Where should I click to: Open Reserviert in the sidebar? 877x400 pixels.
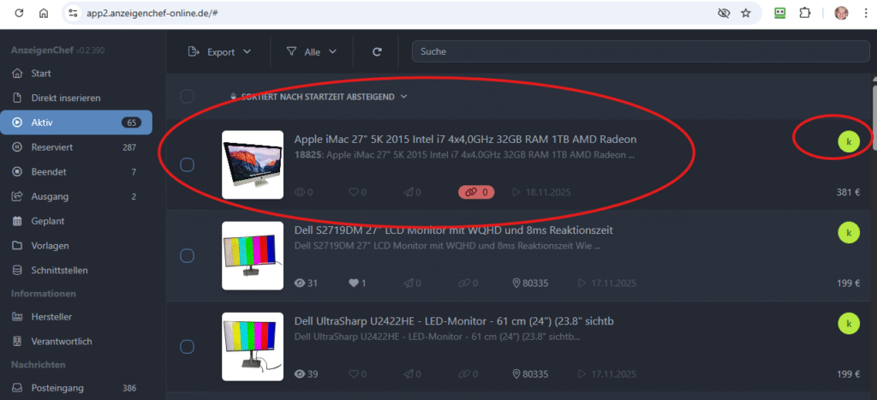51,147
